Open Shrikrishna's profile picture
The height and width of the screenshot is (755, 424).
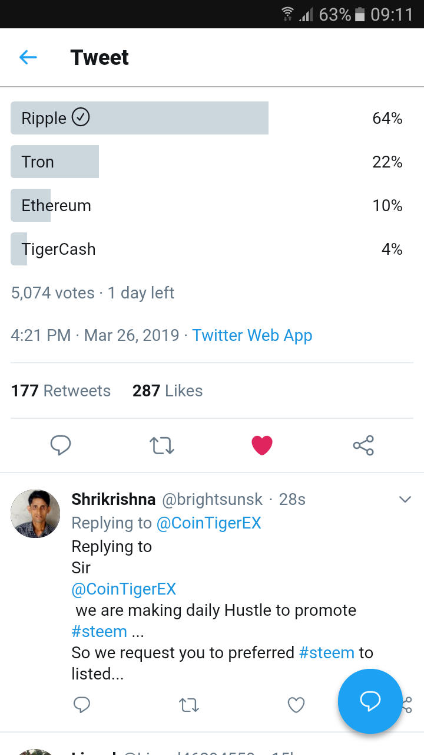[35, 514]
